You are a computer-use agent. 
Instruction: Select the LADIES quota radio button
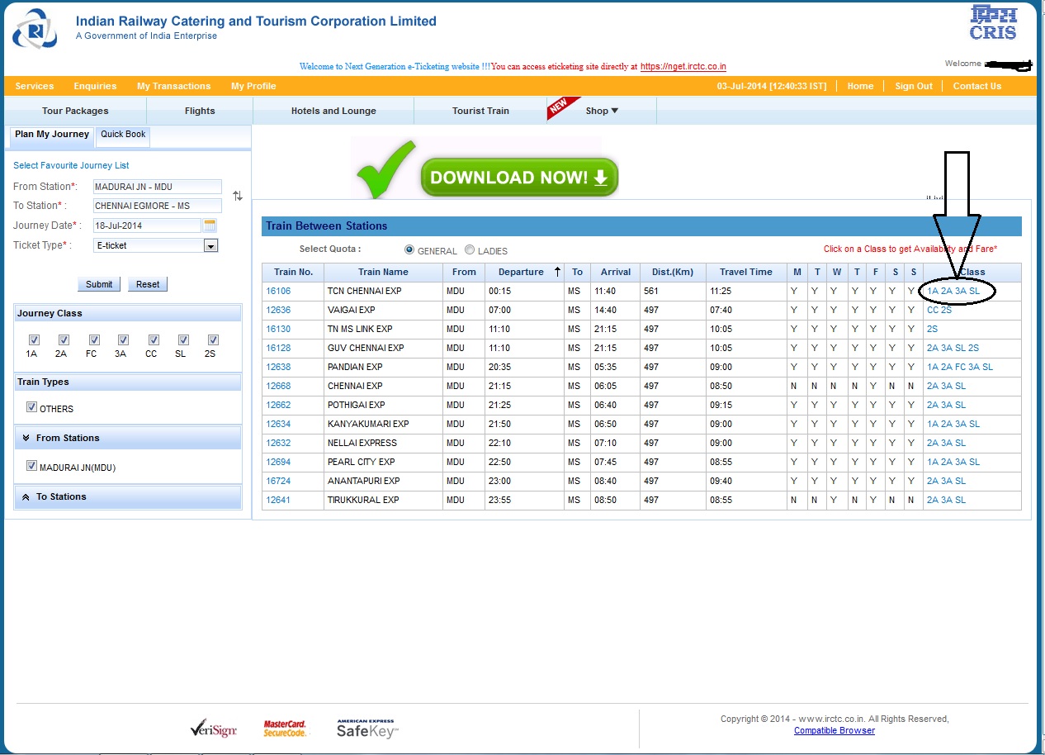tap(470, 250)
